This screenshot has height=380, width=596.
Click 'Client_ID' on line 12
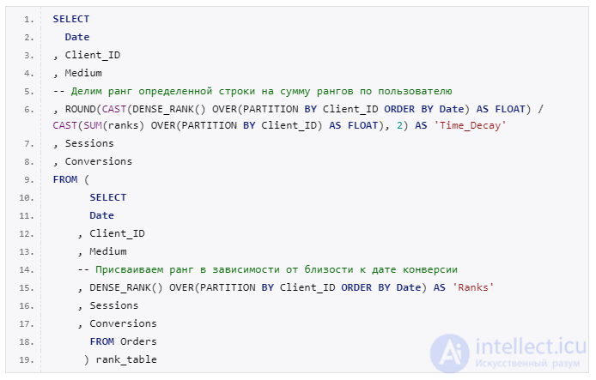coord(117,234)
